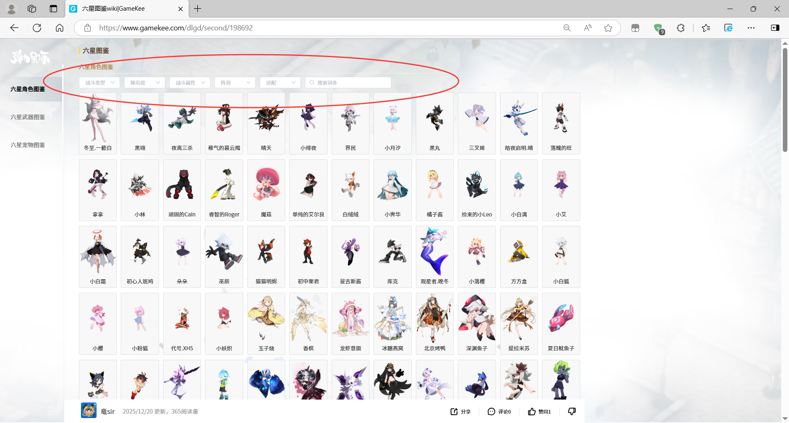Image resolution: width=789 pixels, height=423 pixels.
Task: Open the 稀有度 rarity dropdown
Action: pyautogui.click(x=145, y=83)
